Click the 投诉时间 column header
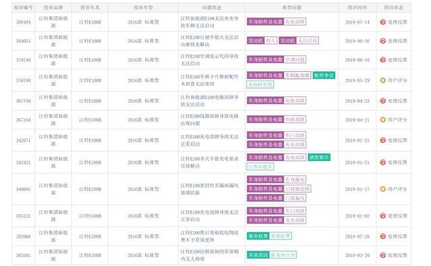 tap(358, 7)
